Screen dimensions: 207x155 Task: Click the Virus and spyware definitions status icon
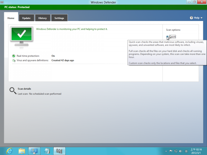click(x=14, y=60)
